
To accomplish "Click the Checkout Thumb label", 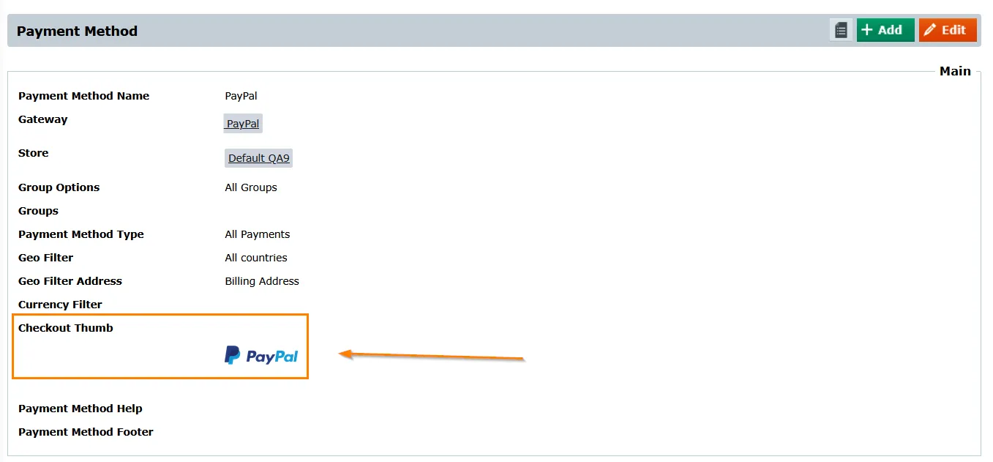I will (65, 328).
